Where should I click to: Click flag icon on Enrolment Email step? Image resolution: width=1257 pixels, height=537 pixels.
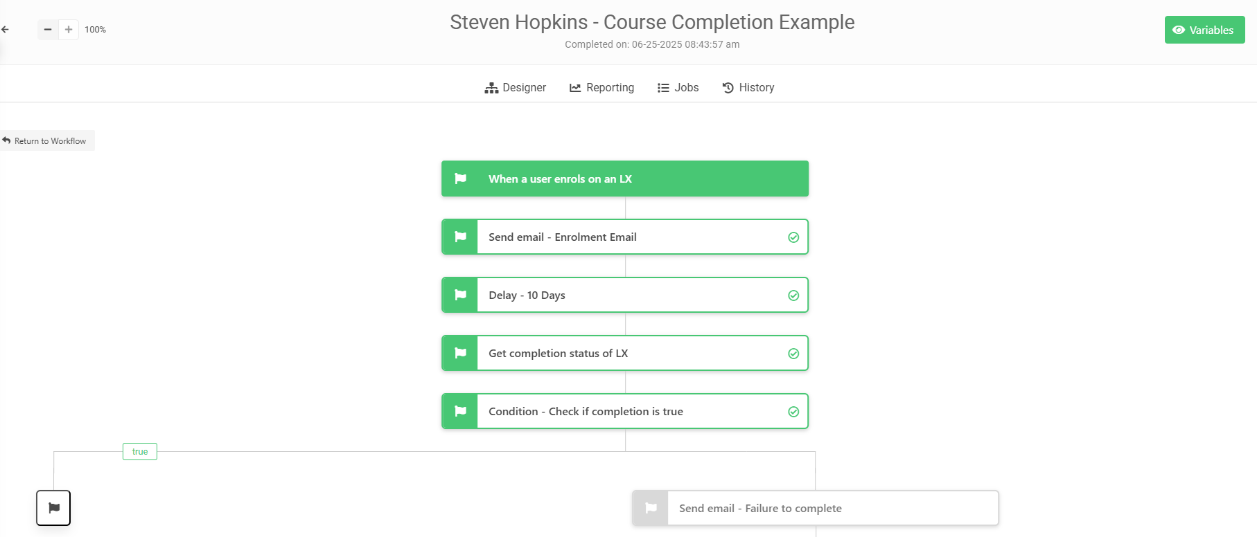[x=460, y=237]
